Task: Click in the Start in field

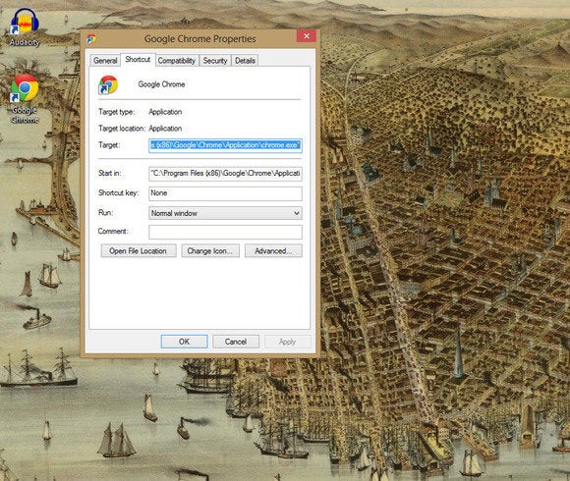Action: [225, 174]
